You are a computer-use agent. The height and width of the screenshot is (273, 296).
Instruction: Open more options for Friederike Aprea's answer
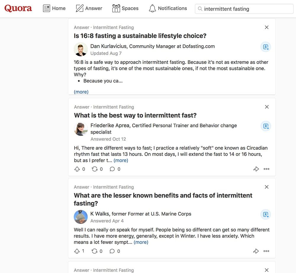click(266, 169)
